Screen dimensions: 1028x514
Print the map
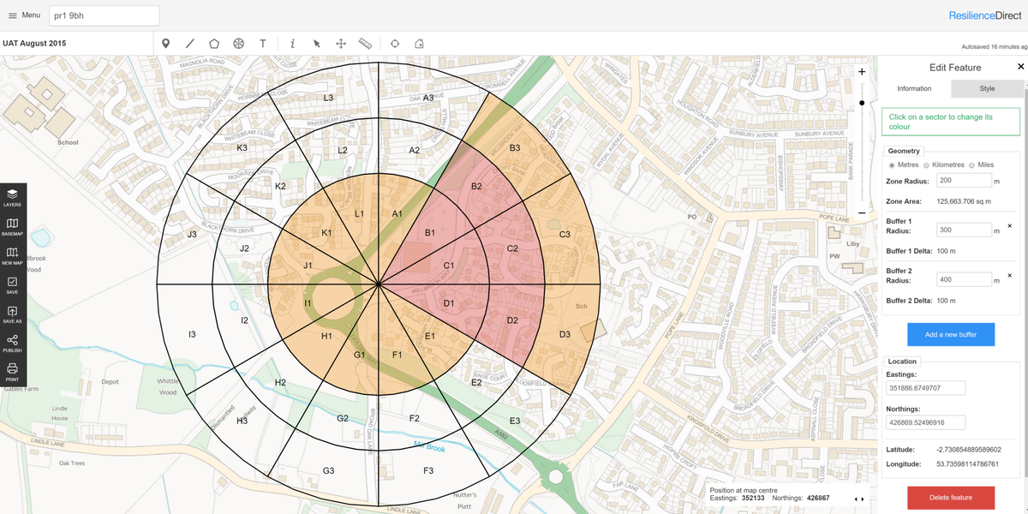[x=13, y=372]
